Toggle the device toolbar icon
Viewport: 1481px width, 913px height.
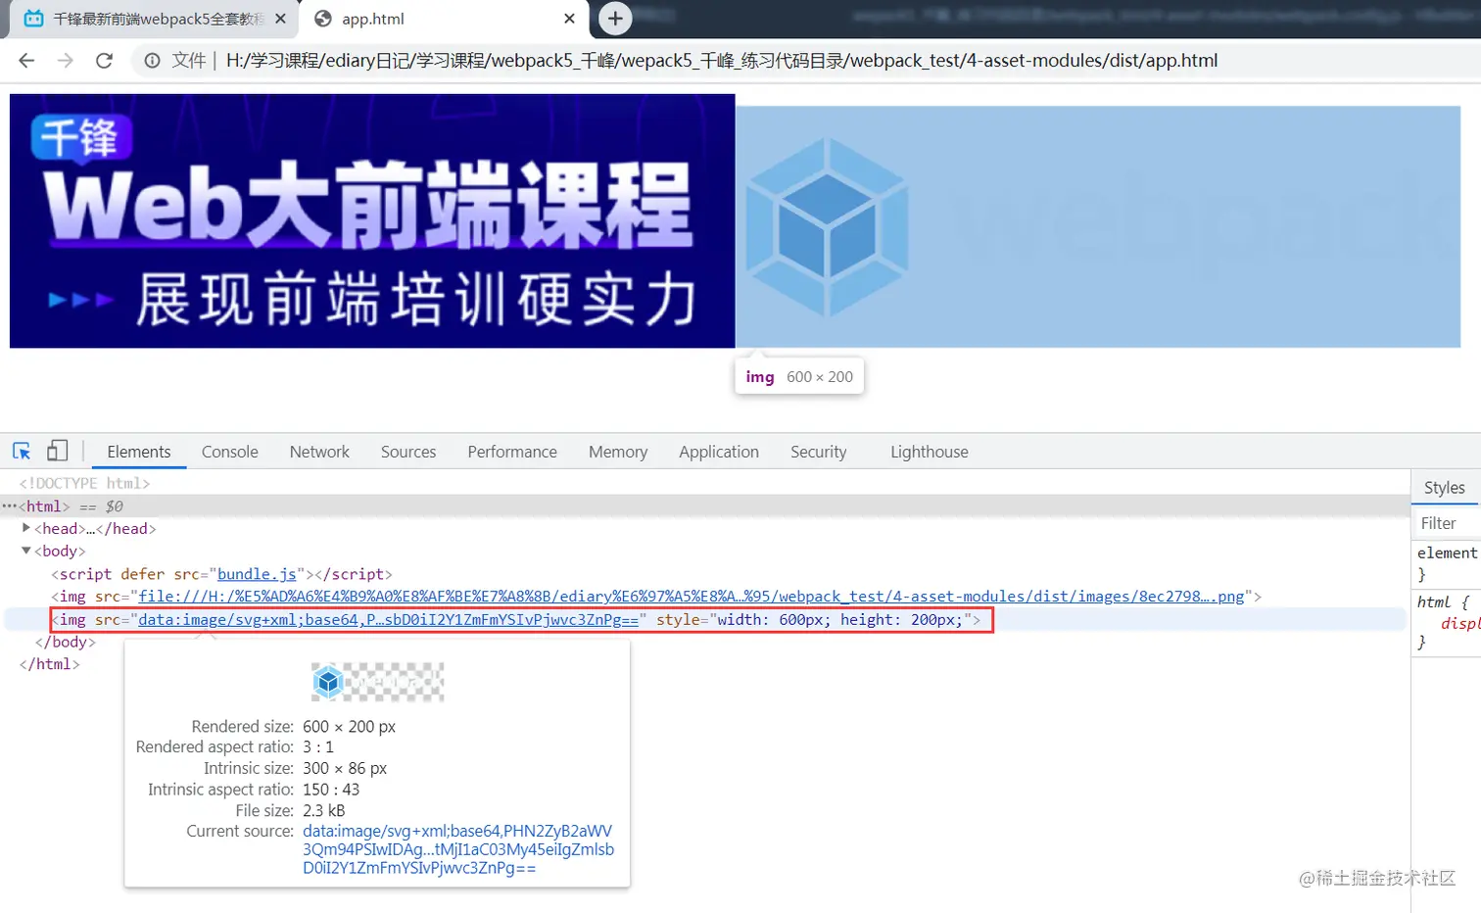click(58, 451)
